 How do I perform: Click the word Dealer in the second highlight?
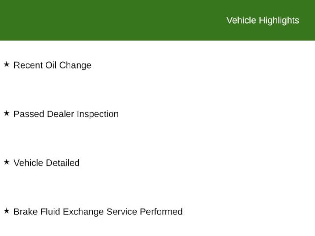point(61,114)
